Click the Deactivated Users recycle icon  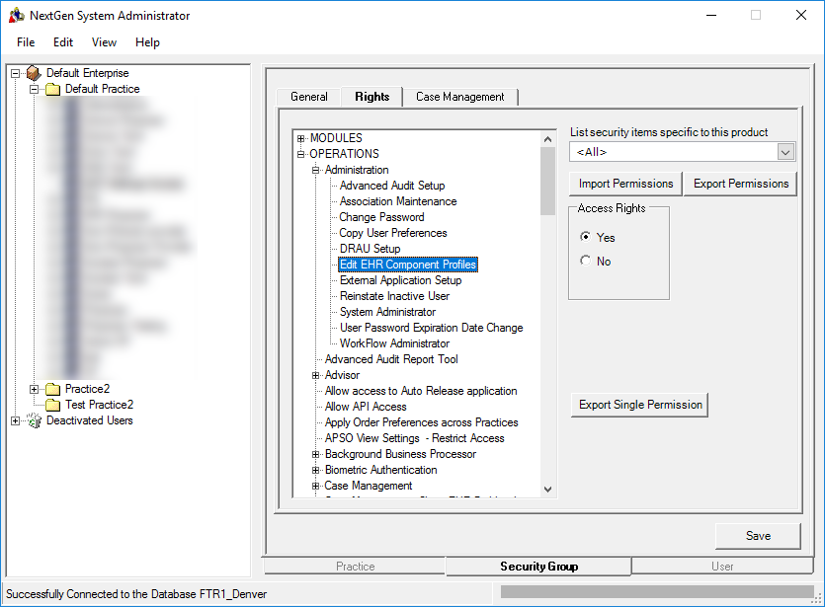tap(34, 420)
